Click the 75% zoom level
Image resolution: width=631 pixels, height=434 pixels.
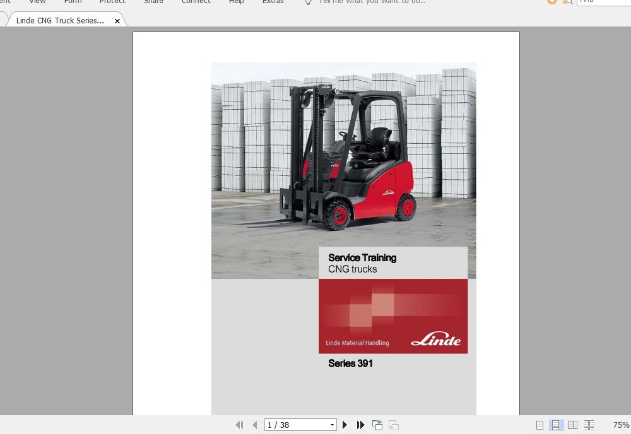620,425
